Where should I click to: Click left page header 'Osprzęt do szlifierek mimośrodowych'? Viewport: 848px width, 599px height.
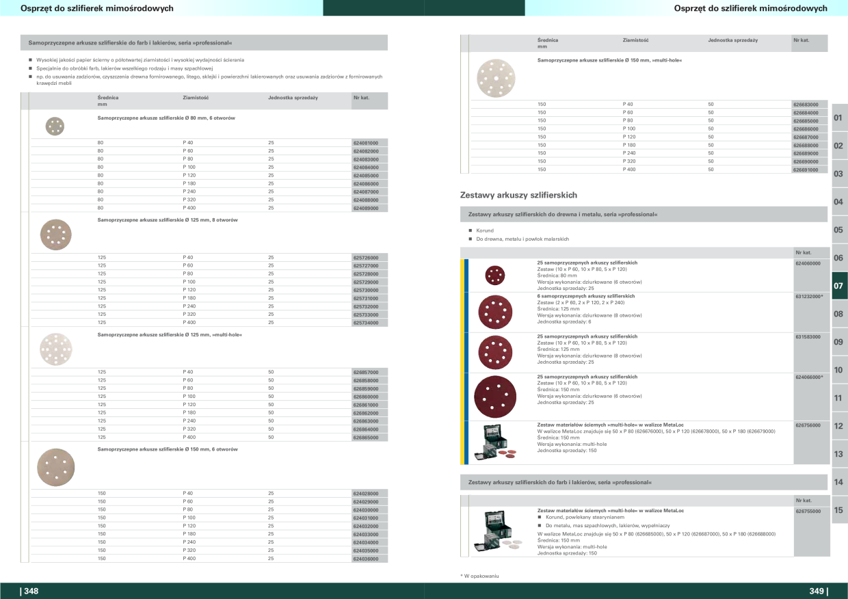[x=97, y=8]
